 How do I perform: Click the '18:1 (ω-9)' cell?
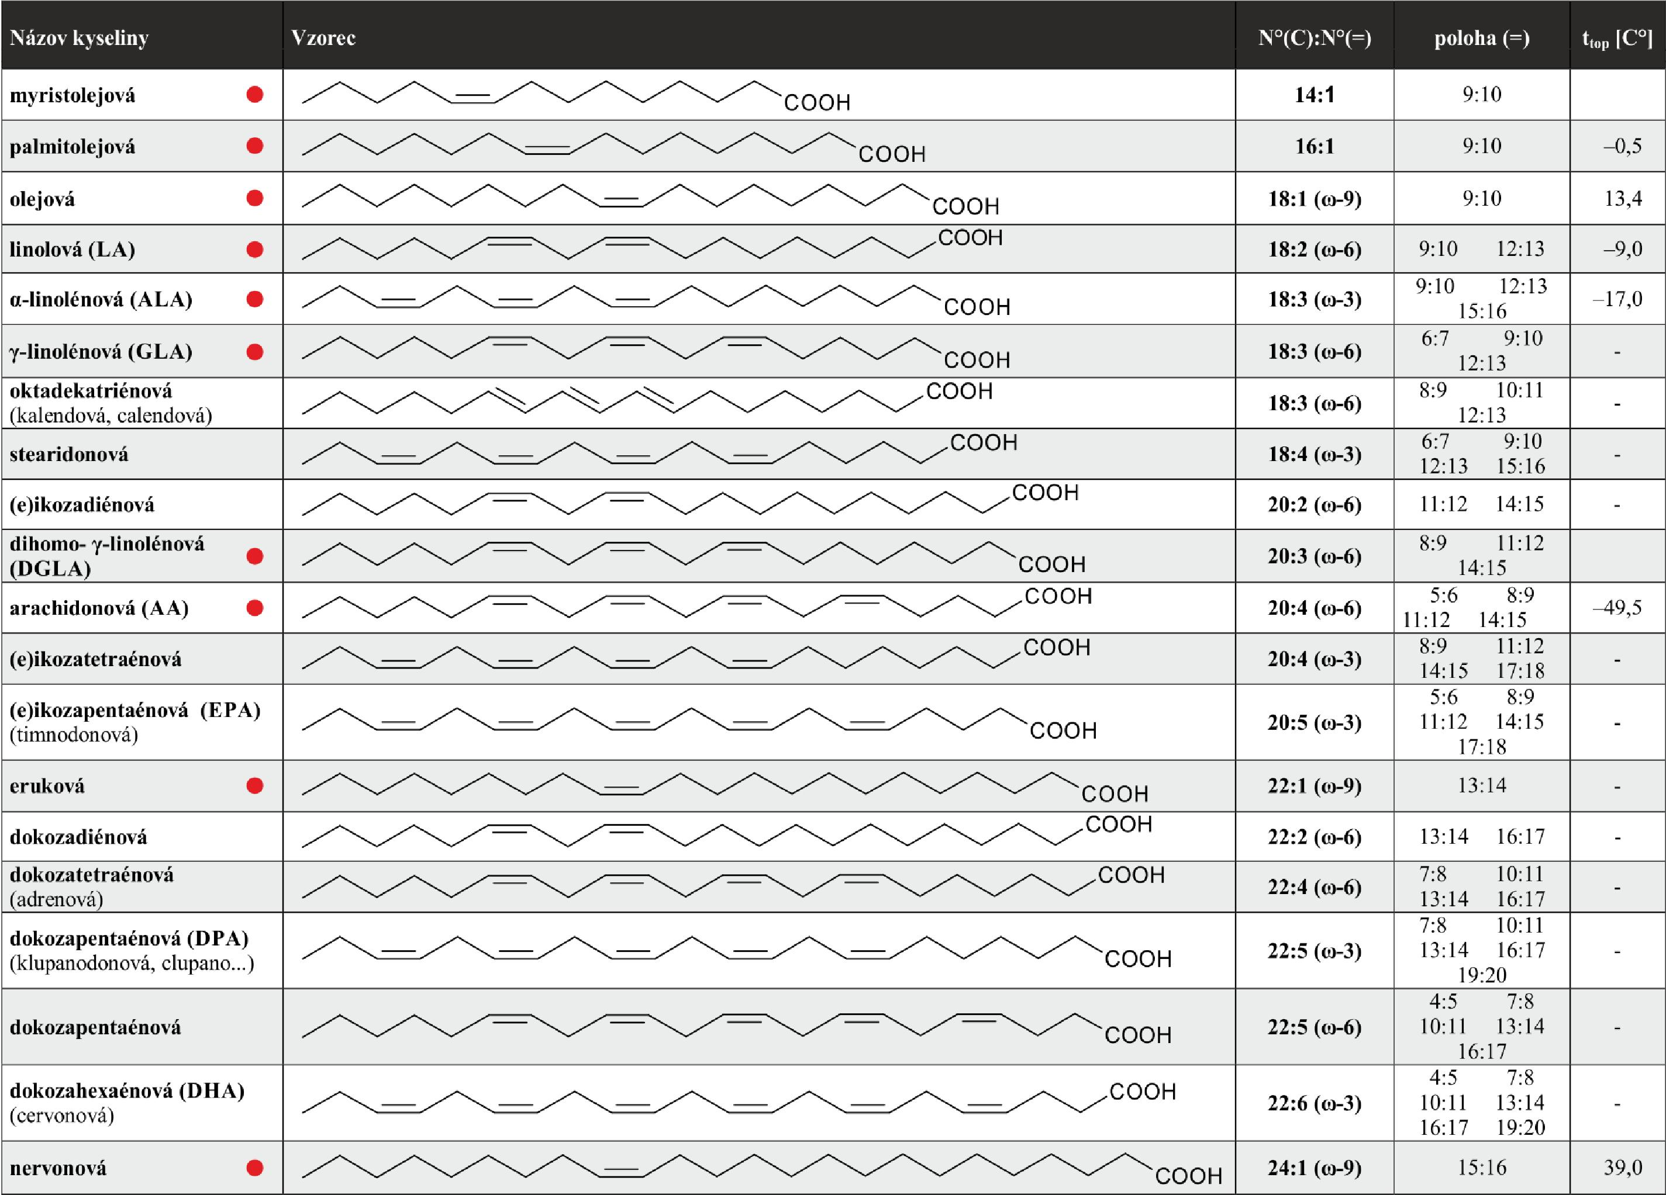pyautogui.click(x=1314, y=199)
